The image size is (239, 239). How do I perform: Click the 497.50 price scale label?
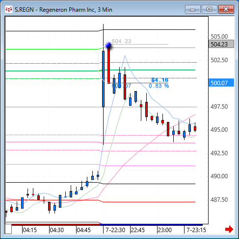tap(219, 107)
